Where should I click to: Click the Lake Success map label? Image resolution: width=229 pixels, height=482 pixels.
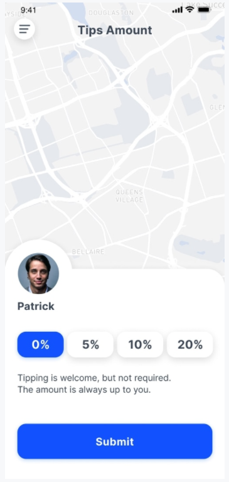coord(203,4)
